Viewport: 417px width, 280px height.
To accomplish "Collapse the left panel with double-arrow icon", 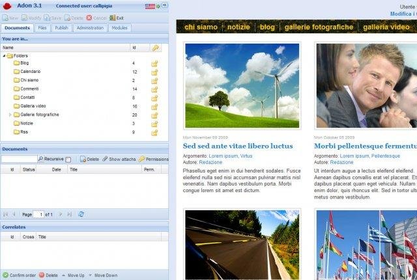I will (x=165, y=5).
